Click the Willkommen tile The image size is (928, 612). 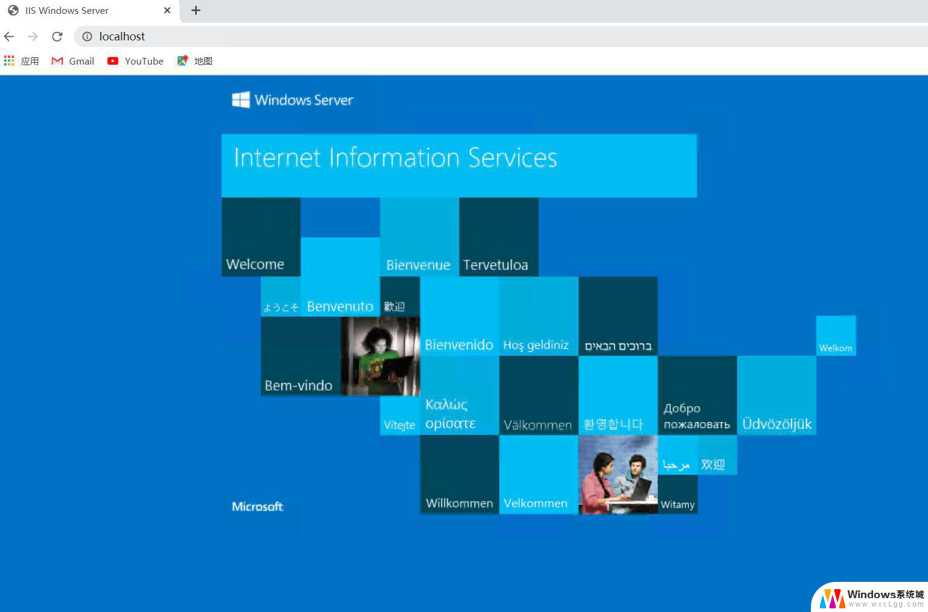point(459,475)
